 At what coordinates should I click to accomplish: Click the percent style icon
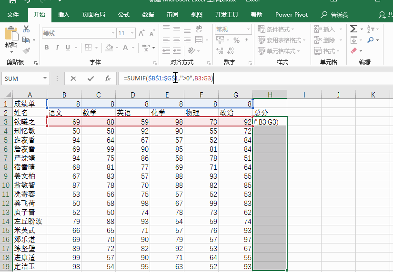click(236, 40)
